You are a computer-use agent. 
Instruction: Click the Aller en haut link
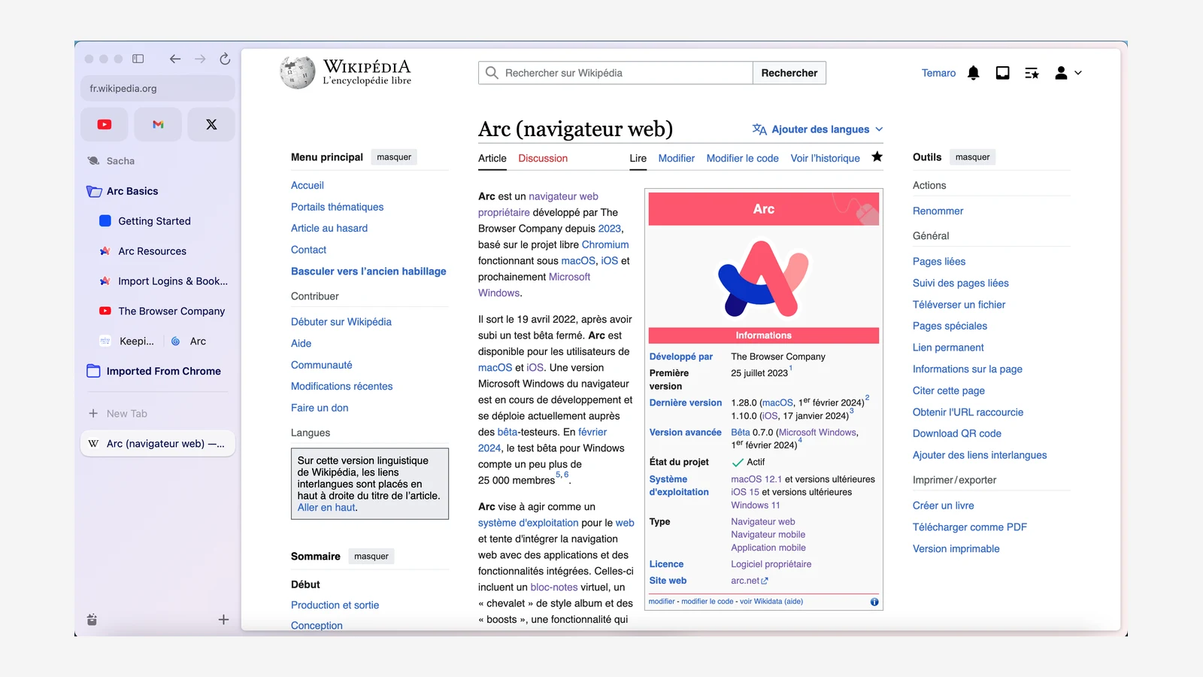pos(326,508)
